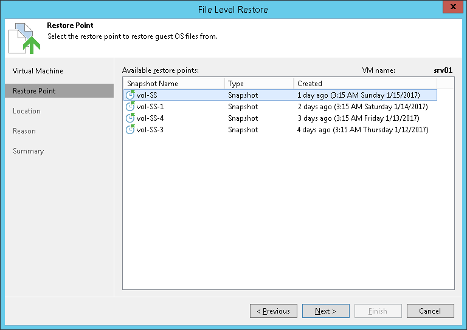Sort list by Snapshot Name column
The width and height of the screenshot is (467, 330).
173,84
